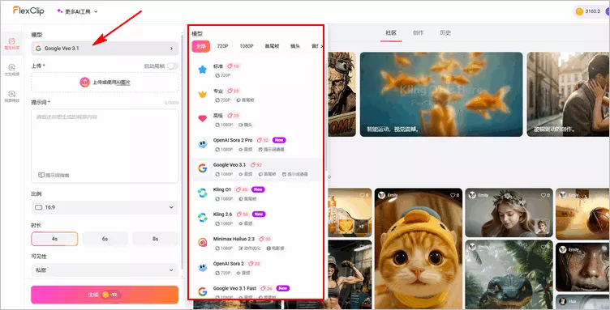Open Emily avatar on flower woman video
This screenshot has height=310, width=610.
click(x=472, y=195)
